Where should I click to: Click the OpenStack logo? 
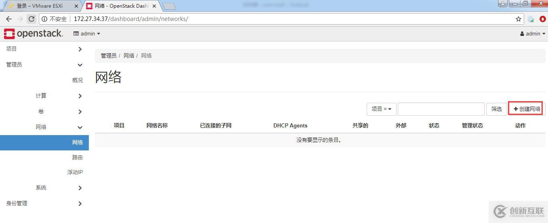point(34,33)
